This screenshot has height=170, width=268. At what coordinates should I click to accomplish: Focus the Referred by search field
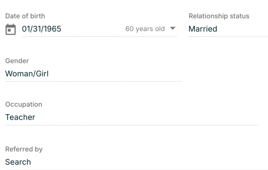pos(134,162)
